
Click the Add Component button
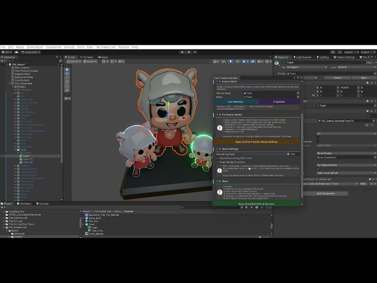(325, 193)
